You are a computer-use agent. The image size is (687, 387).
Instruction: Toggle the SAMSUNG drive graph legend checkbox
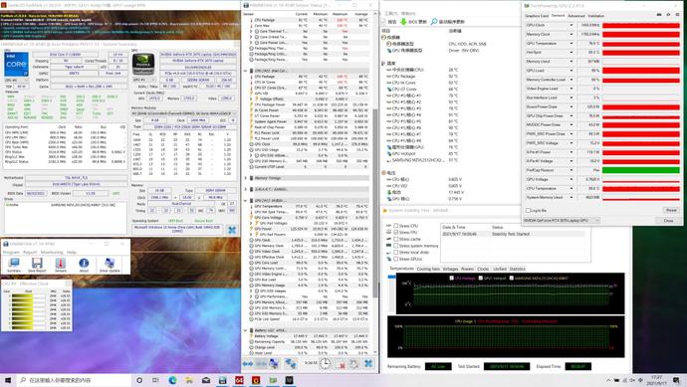tap(511, 278)
